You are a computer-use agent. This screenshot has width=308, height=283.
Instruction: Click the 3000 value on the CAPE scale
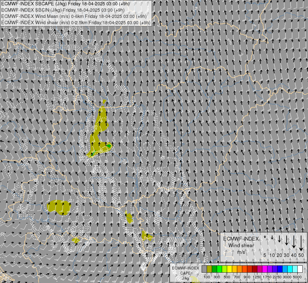click(x=287, y=277)
